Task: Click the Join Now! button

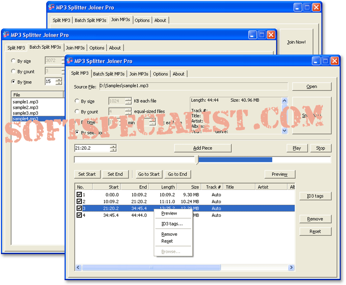Action: [x=296, y=42]
